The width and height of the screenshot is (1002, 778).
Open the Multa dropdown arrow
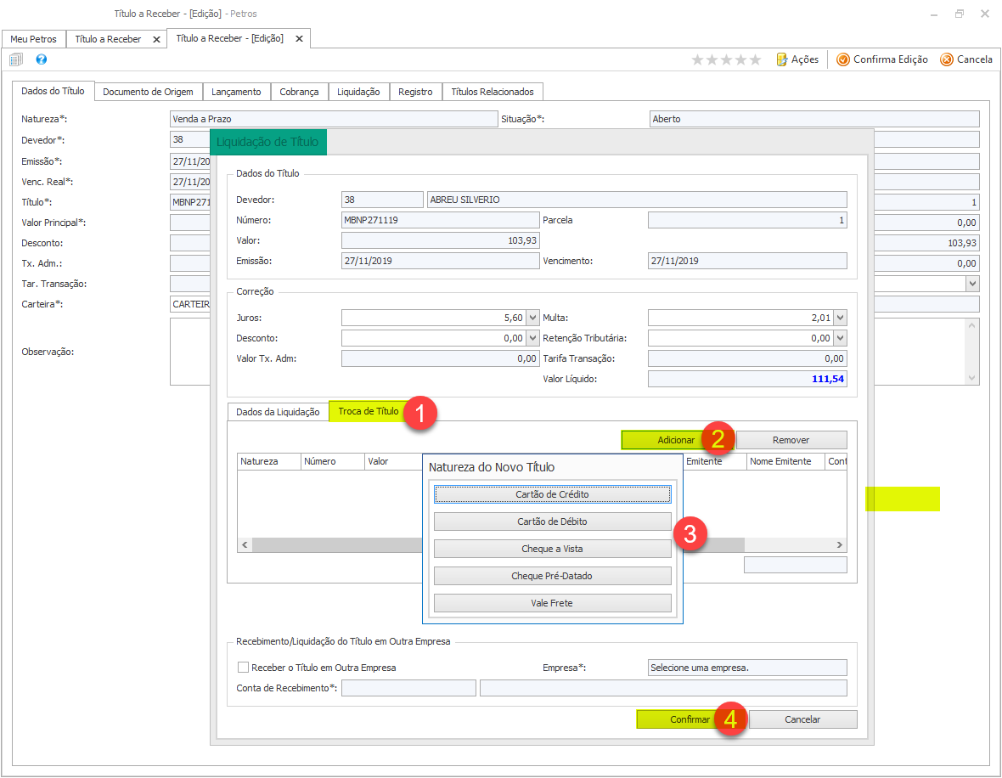click(x=841, y=318)
